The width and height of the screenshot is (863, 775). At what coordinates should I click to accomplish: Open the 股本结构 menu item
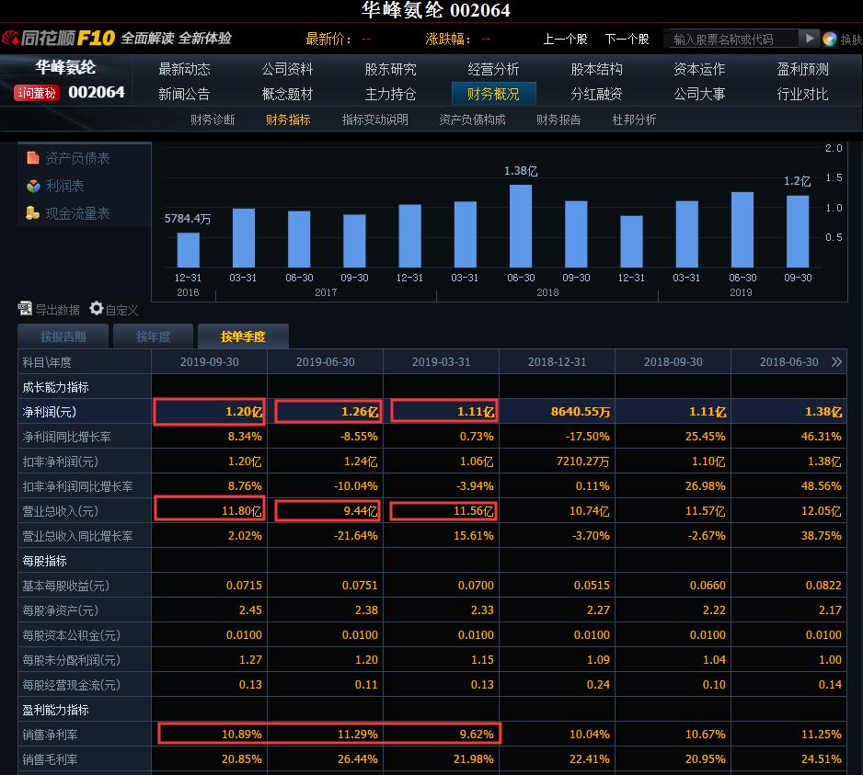point(596,69)
